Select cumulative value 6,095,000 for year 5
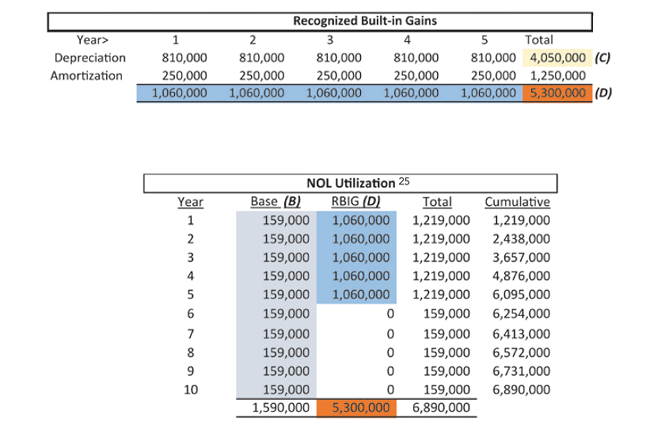The image size is (665, 426). point(521,294)
